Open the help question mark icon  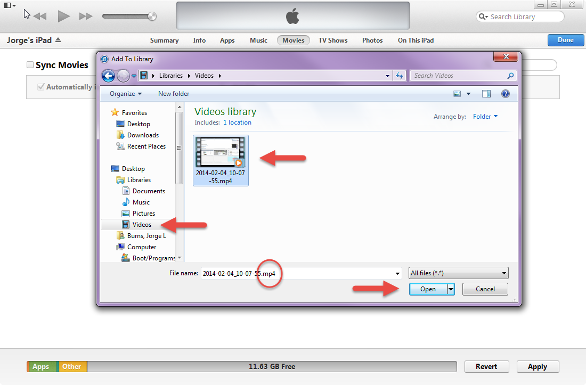pos(506,94)
